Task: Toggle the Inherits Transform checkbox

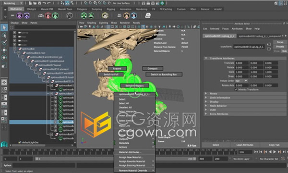Action: coord(236,89)
